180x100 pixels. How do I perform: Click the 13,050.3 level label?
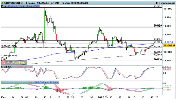pyautogui.click(x=158, y=46)
